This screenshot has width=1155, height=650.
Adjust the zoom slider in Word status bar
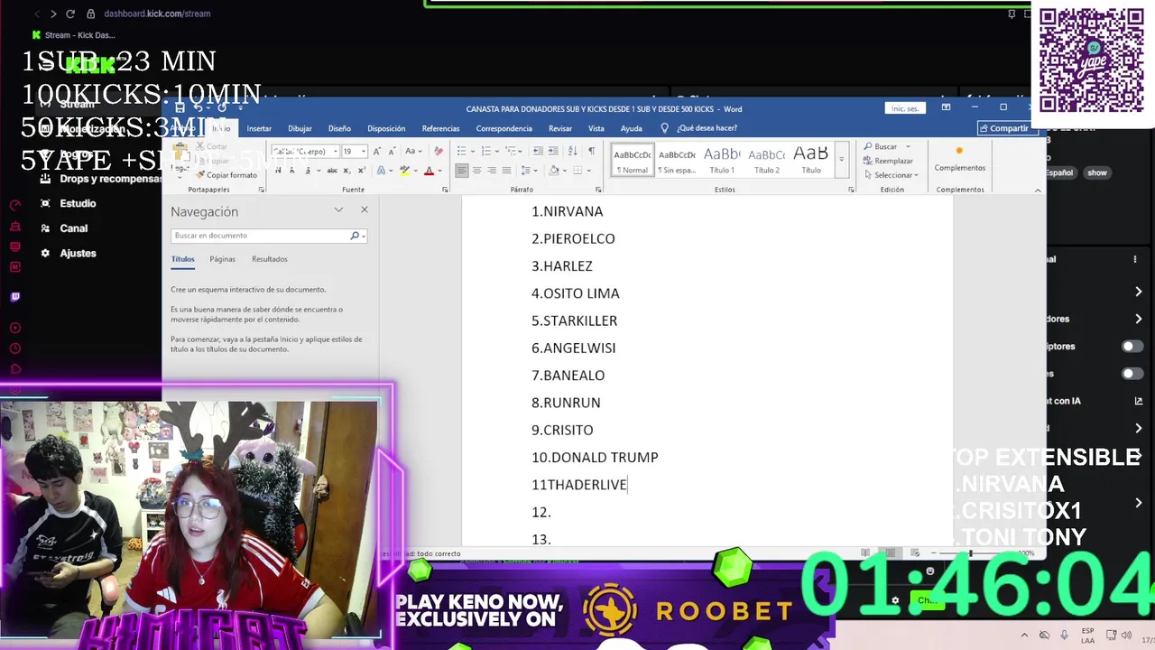pos(970,552)
